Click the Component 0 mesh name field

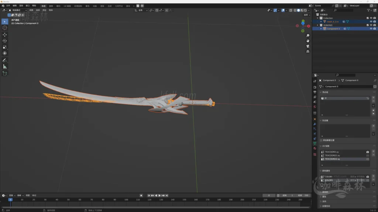pyautogui.click(x=347, y=86)
